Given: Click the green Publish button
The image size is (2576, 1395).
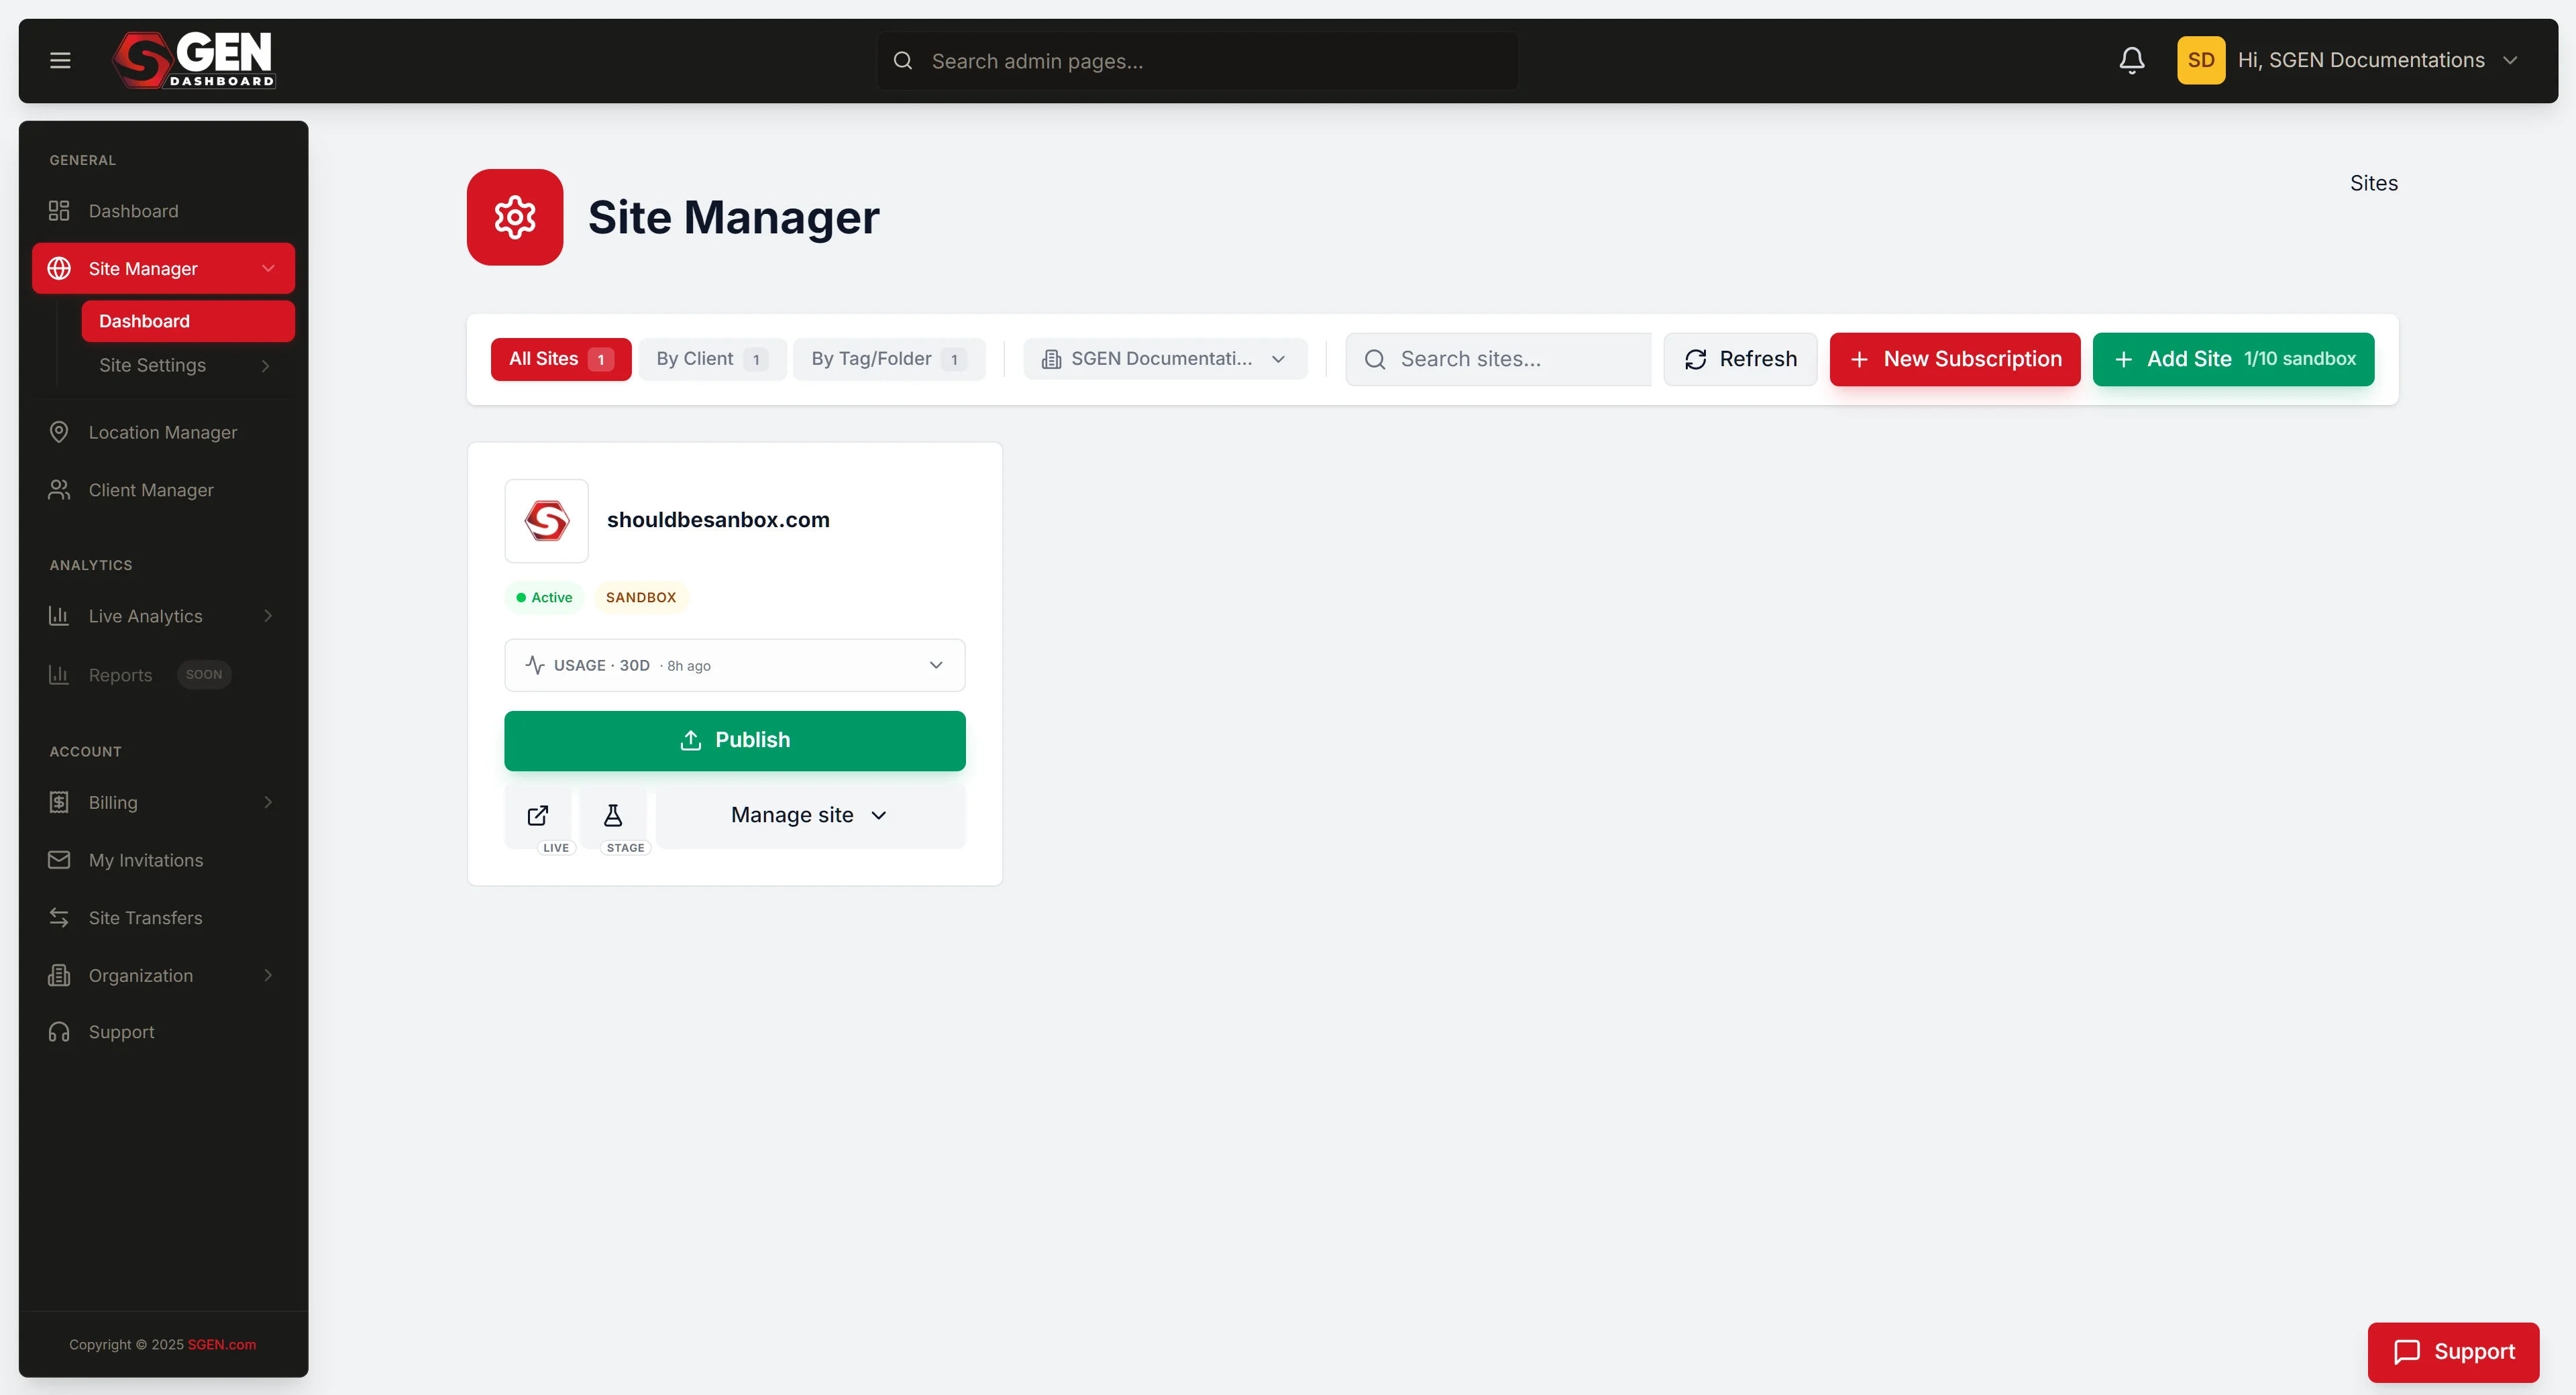Looking at the screenshot, I should pos(735,741).
